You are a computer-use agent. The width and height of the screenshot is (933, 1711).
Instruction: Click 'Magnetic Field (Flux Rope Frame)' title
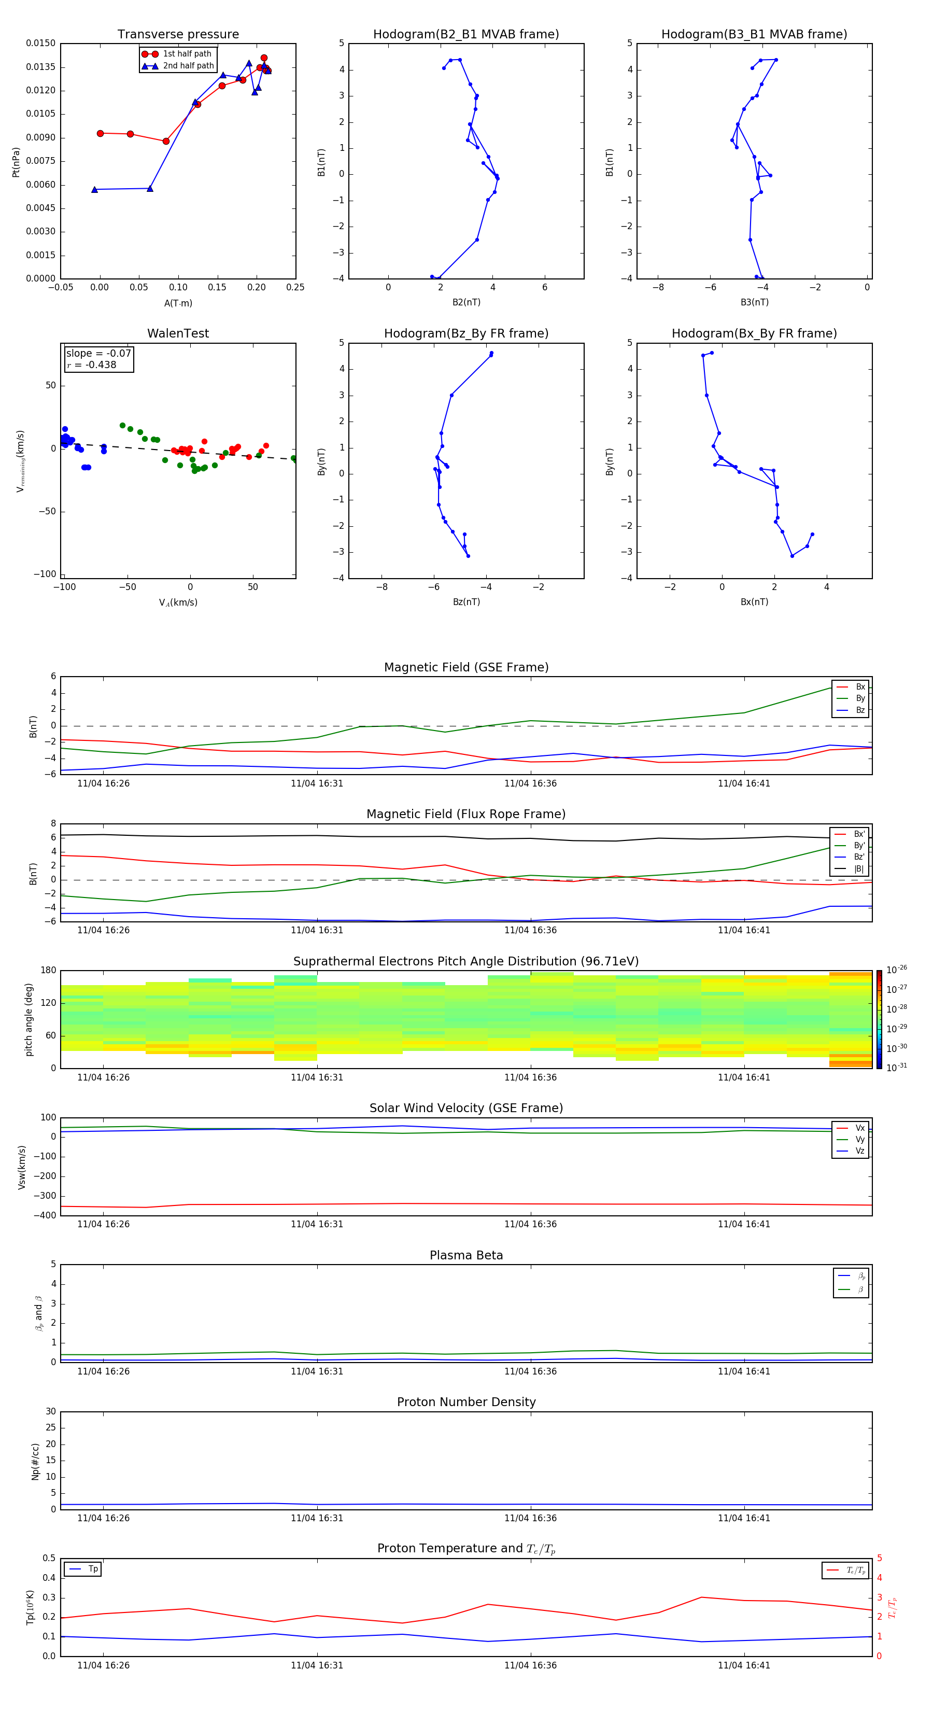coord(466,815)
